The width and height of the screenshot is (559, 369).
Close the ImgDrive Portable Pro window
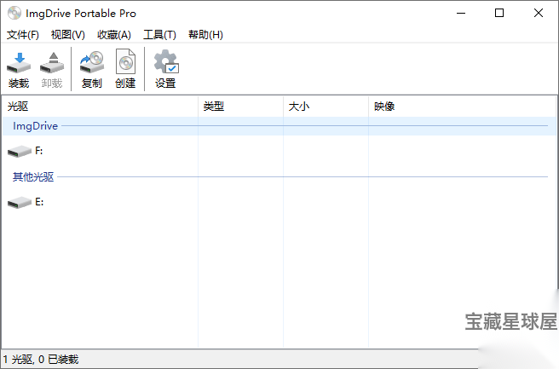539,13
